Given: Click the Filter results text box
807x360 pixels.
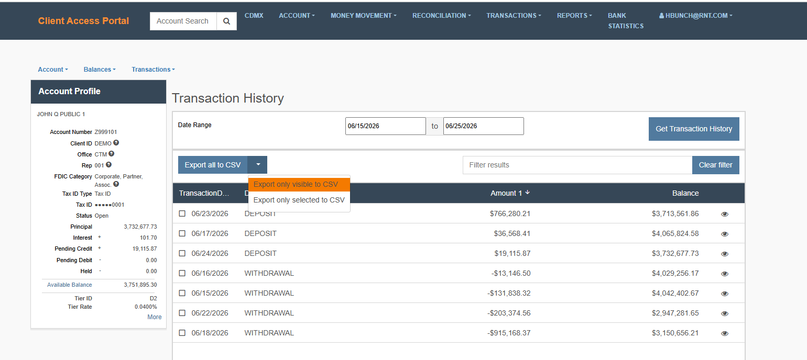Looking at the screenshot, I should [x=577, y=165].
